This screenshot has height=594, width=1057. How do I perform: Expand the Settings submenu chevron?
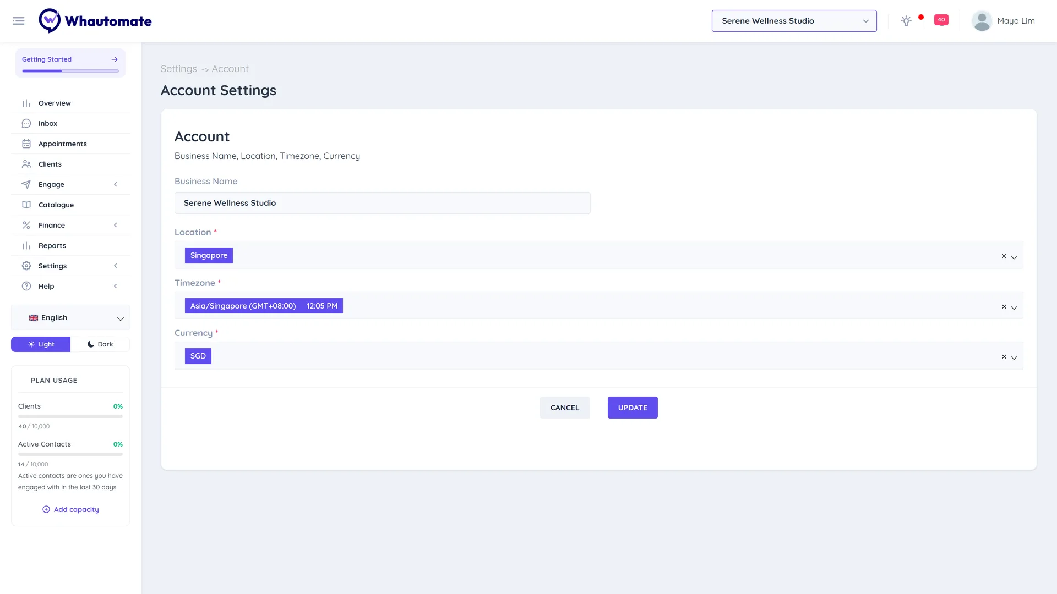[x=116, y=266]
